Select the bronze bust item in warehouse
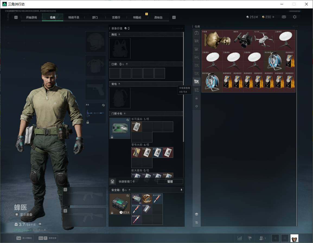 pyautogui.click(x=217, y=40)
